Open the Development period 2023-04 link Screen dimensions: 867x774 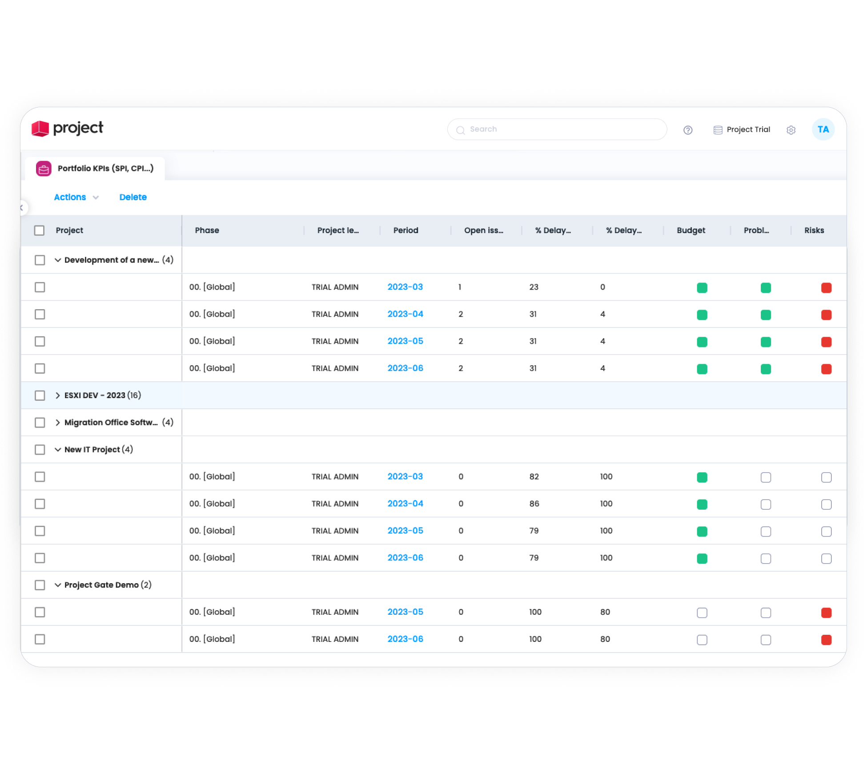(x=405, y=314)
